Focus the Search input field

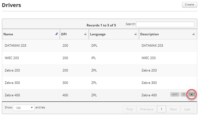tap(165, 24)
